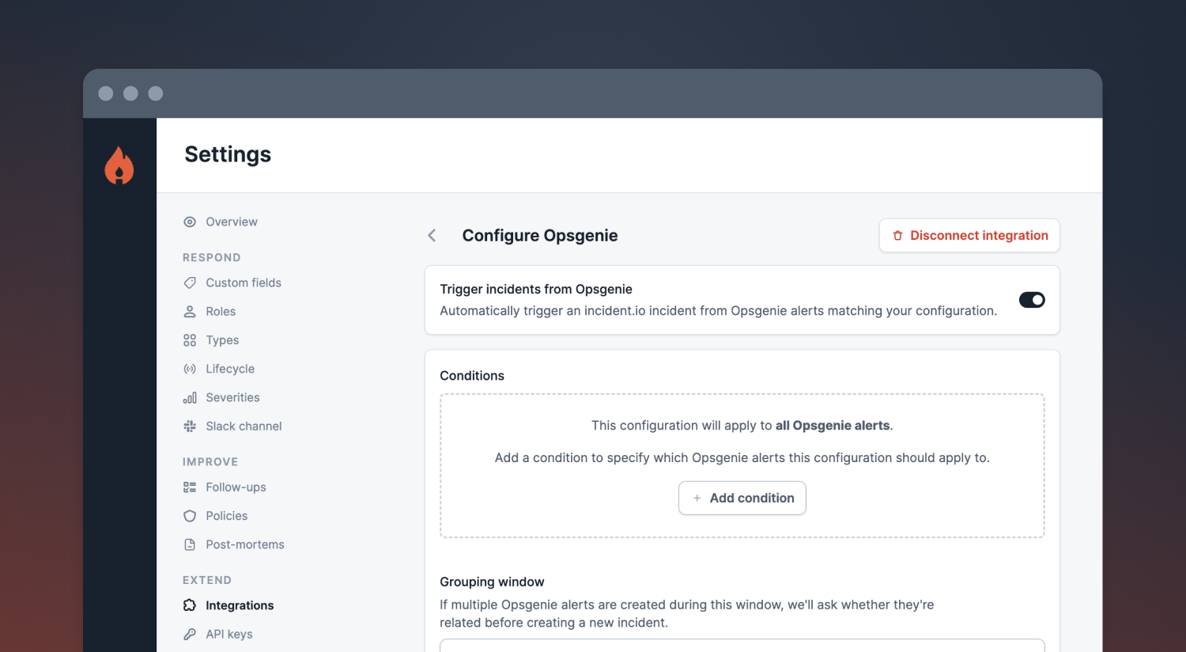Click the broadcast icon beside Lifecycle
Screen dimensions: 1186x652
190,369
